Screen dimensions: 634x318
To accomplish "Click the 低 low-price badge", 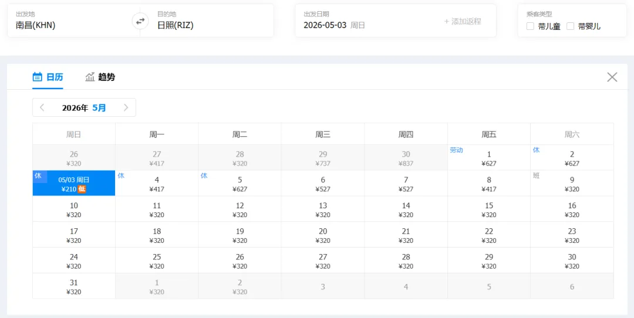I will point(82,190).
